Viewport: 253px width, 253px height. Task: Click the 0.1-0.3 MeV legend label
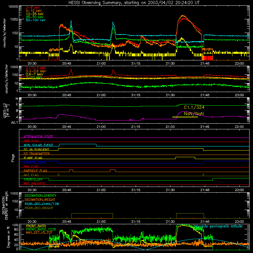[x=36, y=68]
